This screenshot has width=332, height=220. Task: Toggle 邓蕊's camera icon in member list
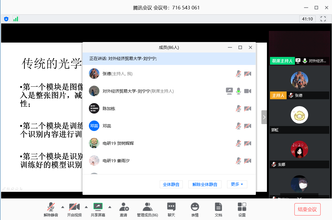(x=248, y=126)
